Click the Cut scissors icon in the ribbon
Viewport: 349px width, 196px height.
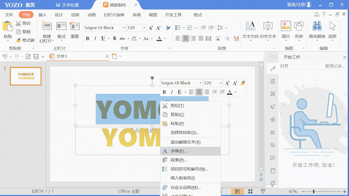pos(18,24)
